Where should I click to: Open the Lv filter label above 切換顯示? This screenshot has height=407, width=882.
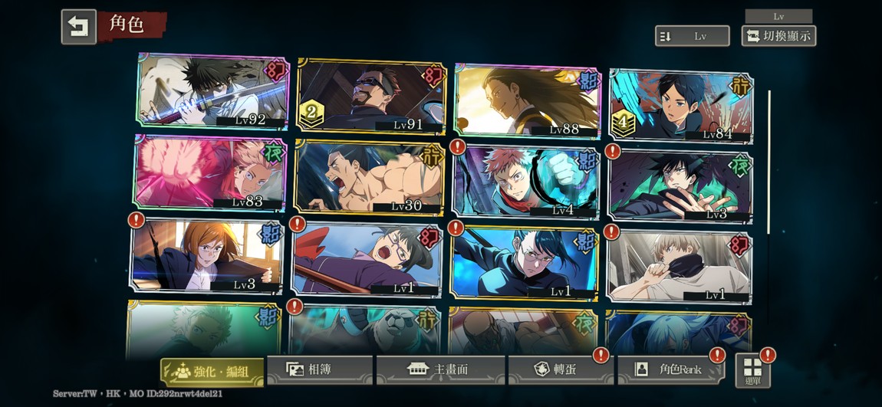[x=778, y=16]
